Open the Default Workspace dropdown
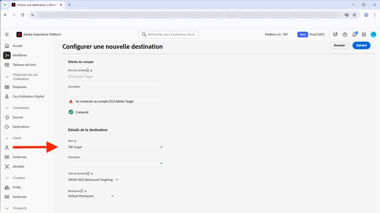Viewport: 380px width, 213px height. coord(91,196)
